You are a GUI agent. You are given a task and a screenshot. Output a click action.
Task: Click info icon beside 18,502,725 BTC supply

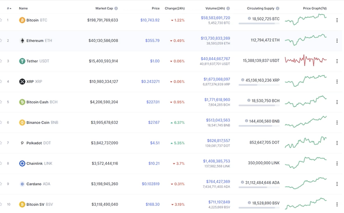249,19
